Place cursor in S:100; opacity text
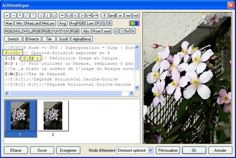Screen dimensions: 236x158 click(x=12, y=53)
